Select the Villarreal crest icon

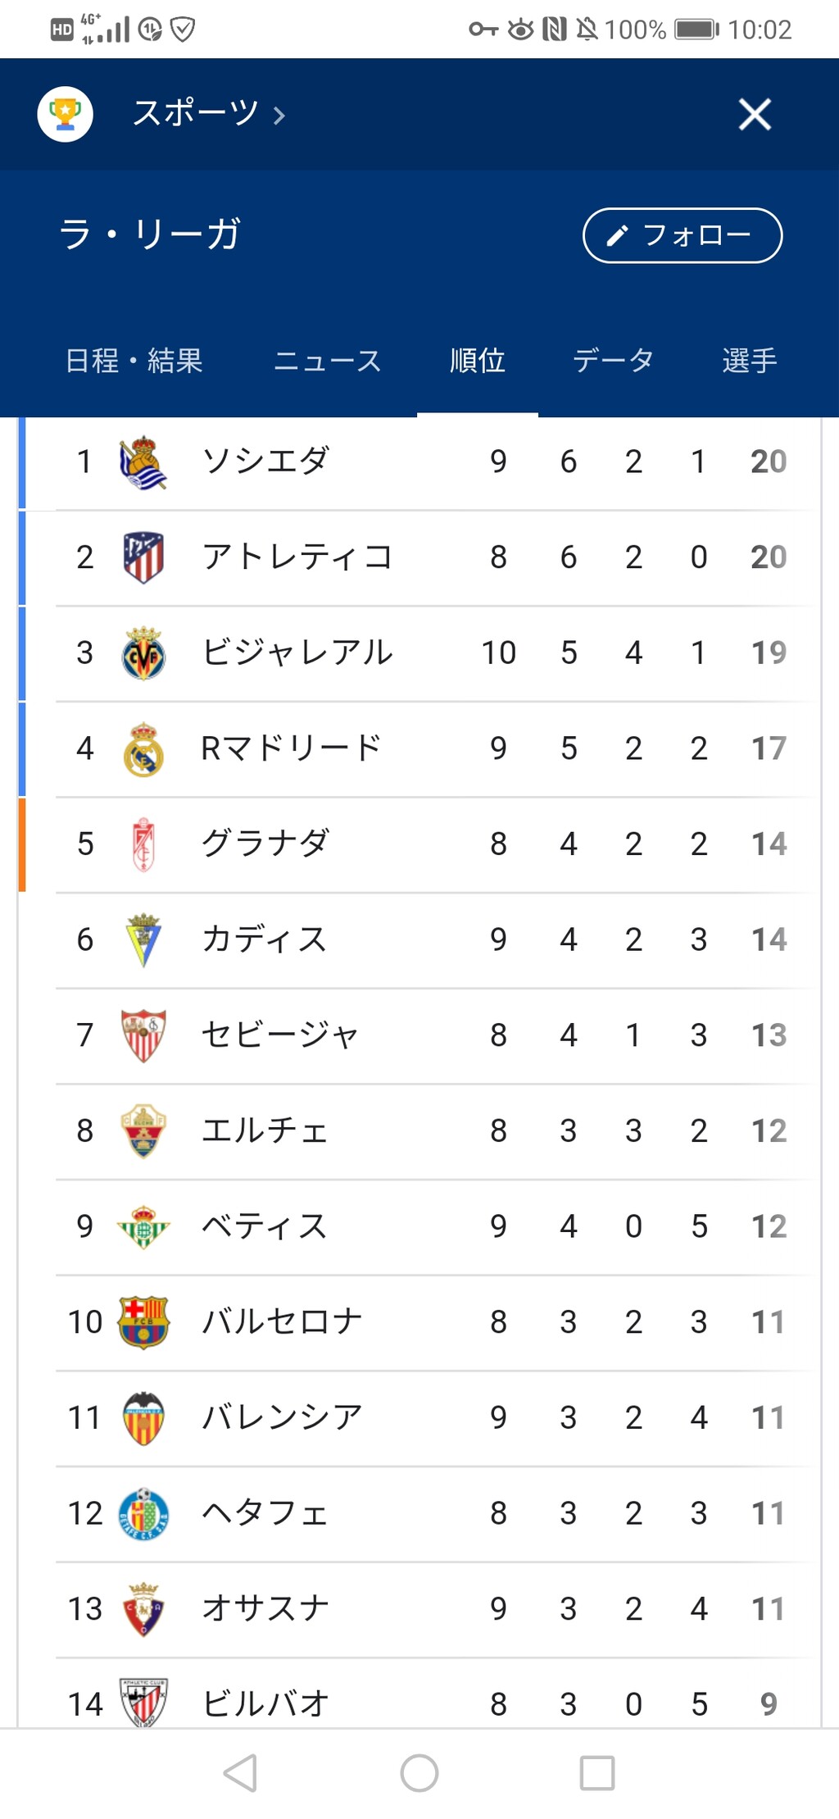[143, 653]
